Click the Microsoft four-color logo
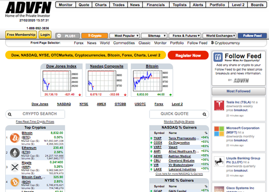 pyautogui.click(x=219, y=131)
